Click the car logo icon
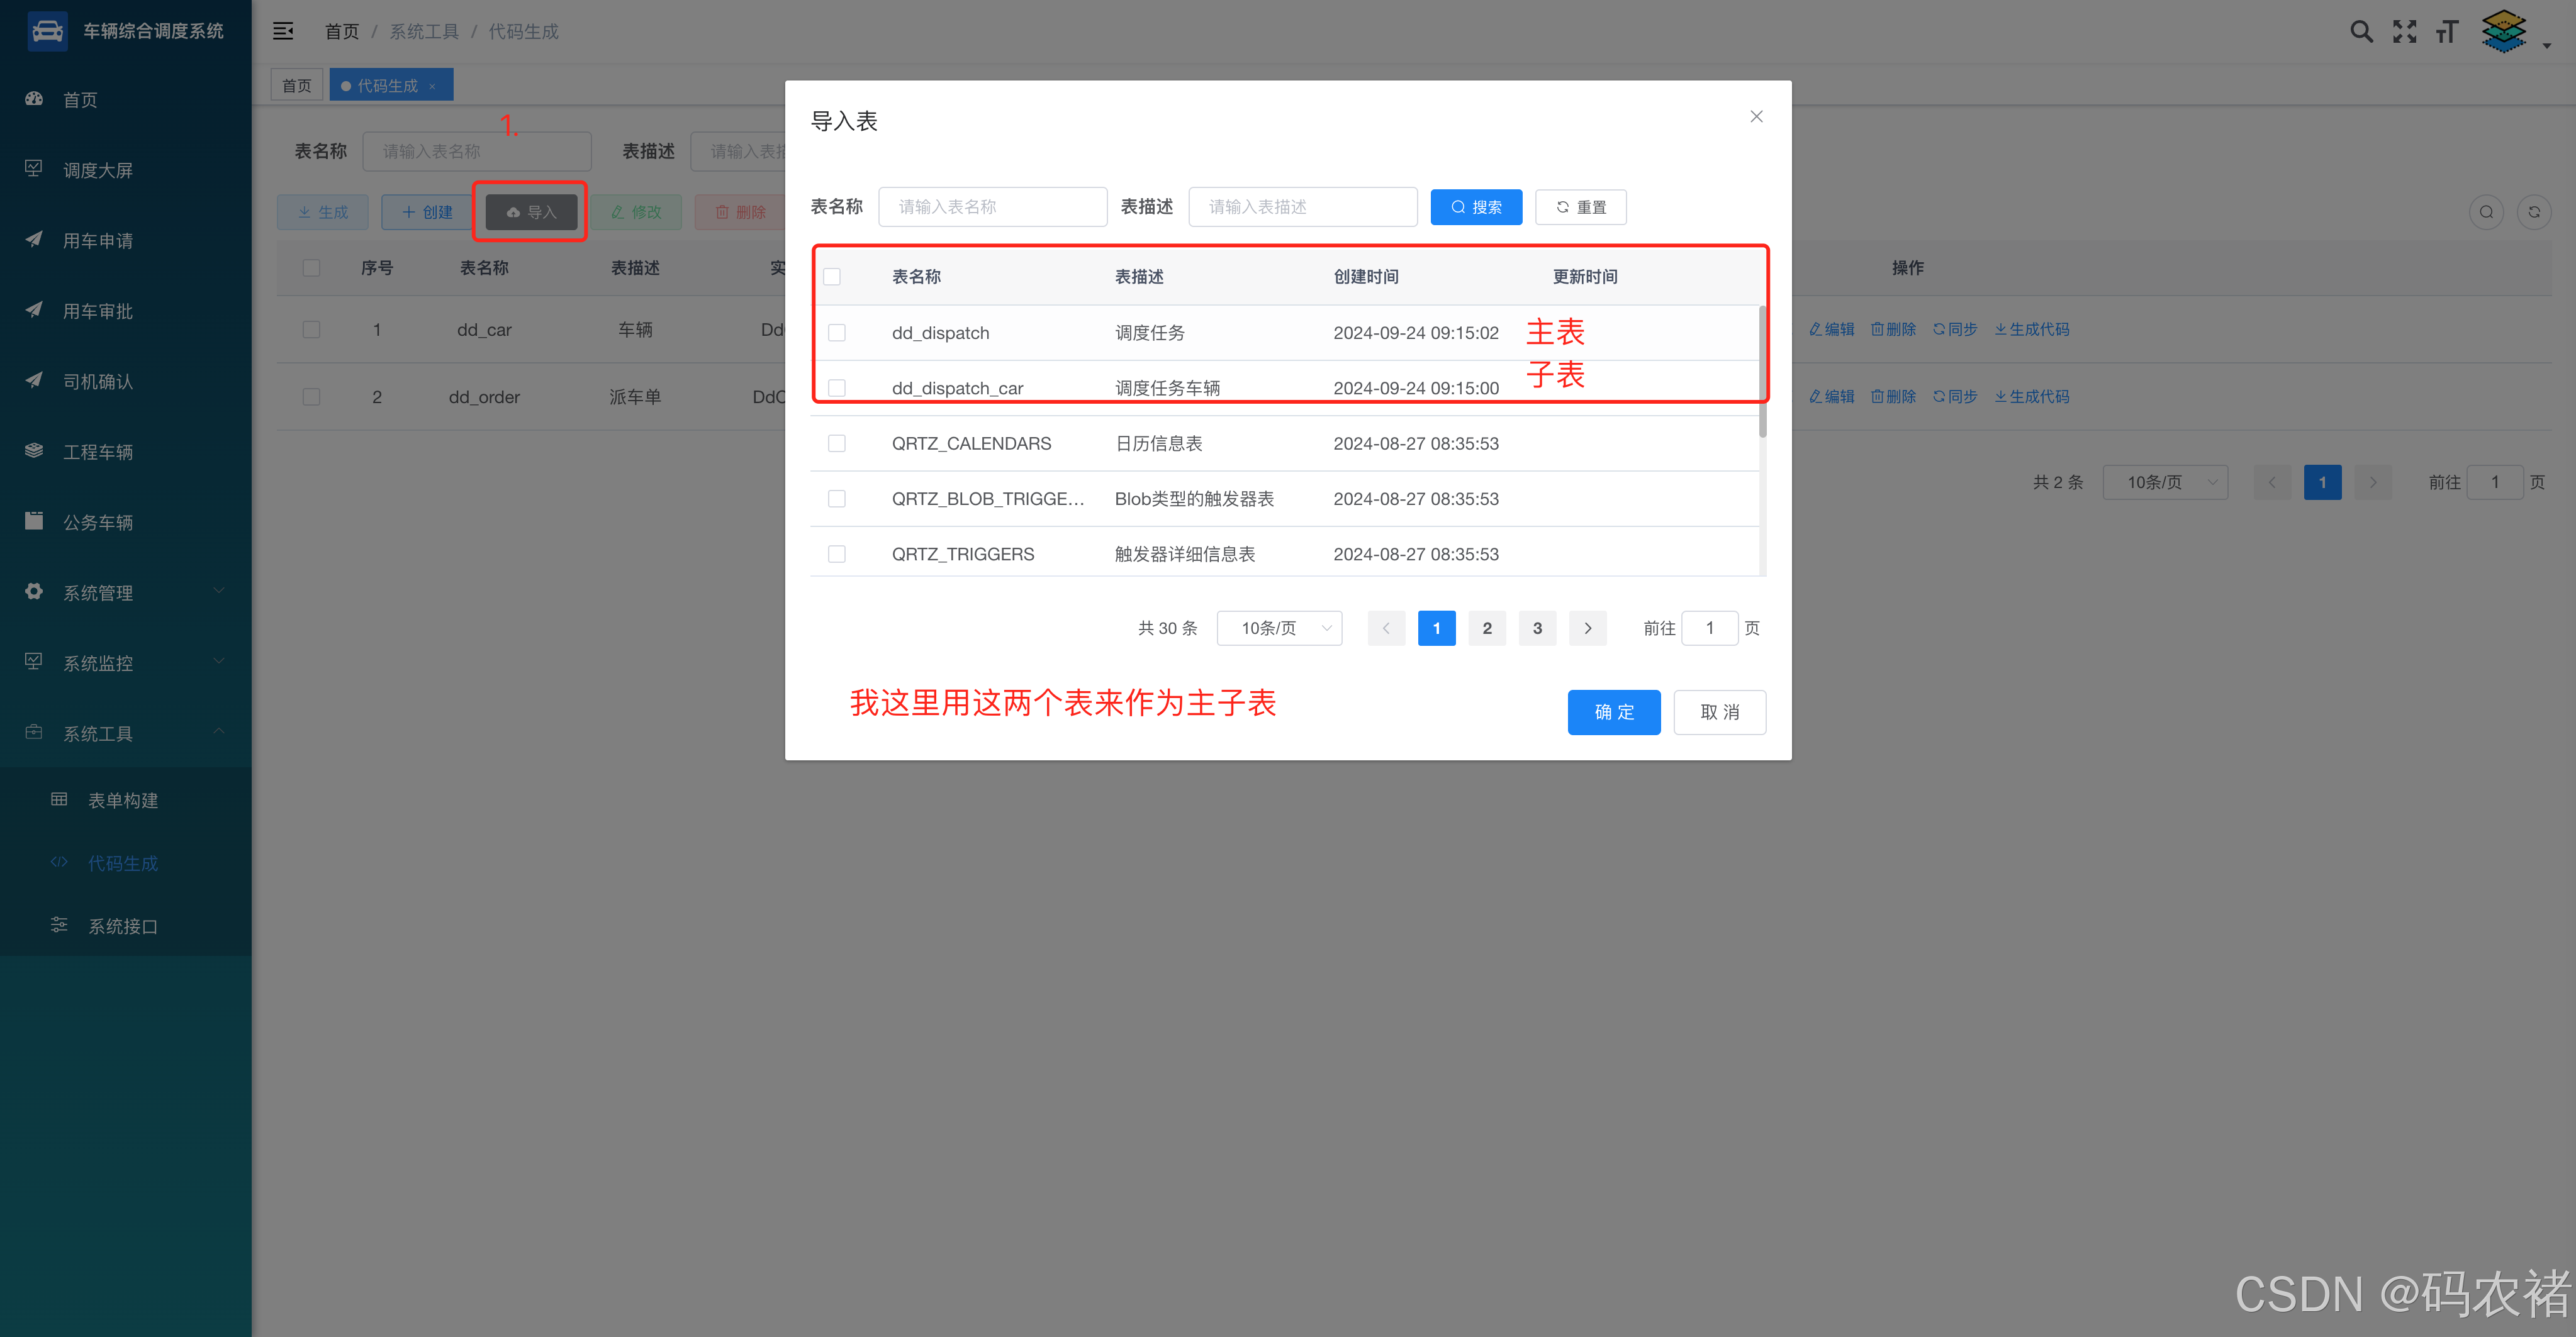2576x1337 pixels. (47, 31)
